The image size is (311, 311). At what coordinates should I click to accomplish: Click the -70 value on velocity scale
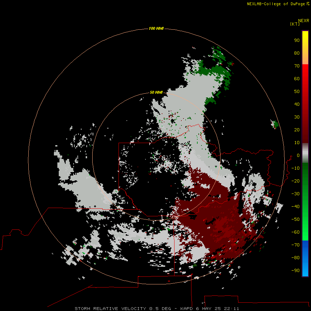295,245
